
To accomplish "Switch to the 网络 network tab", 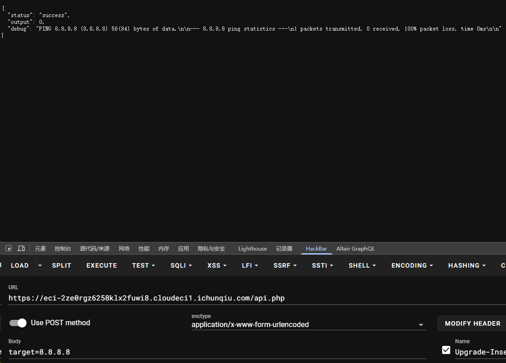I will tap(124, 248).
